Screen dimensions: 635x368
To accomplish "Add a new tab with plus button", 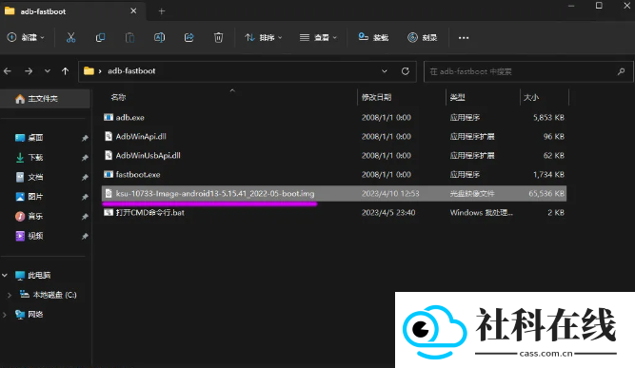I will tap(162, 11).
